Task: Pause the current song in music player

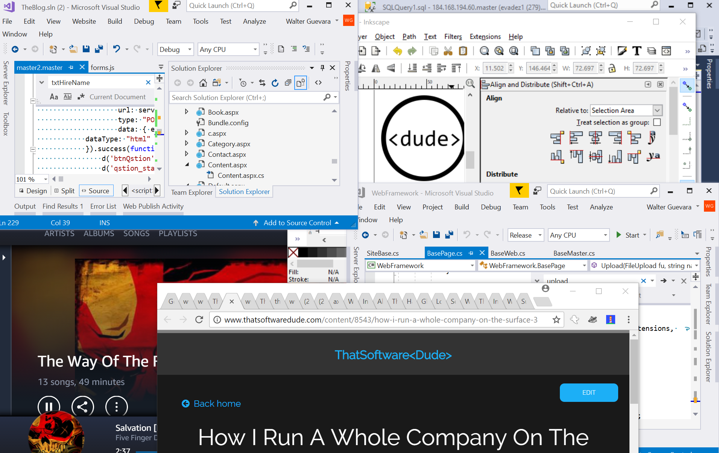Action: point(49,407)
